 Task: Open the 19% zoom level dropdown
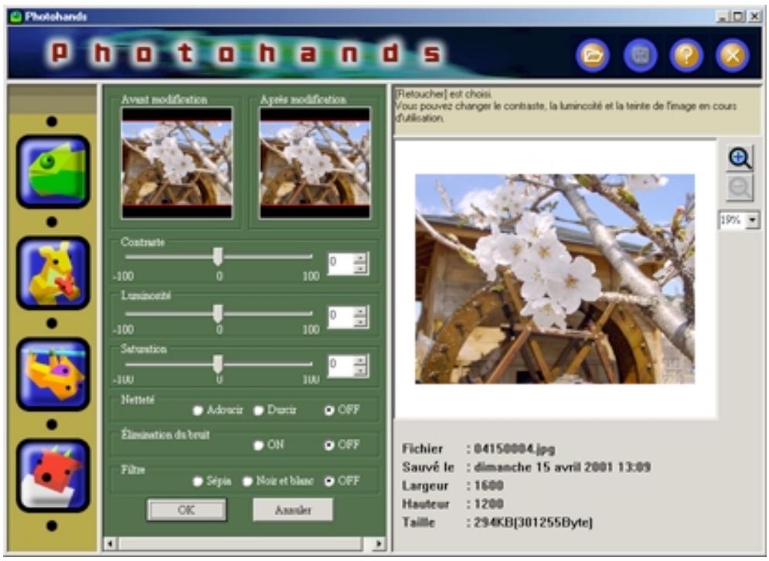(x=753, y=220)
